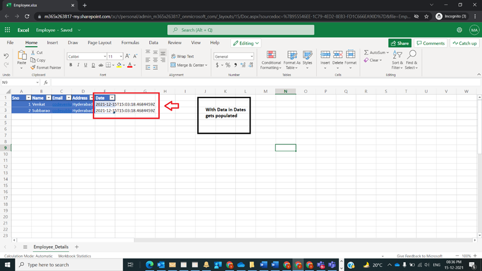Click the formula bar input
482x271 pixels.
(265, 82)
